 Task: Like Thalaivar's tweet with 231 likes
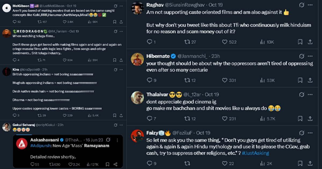[225, 118]
